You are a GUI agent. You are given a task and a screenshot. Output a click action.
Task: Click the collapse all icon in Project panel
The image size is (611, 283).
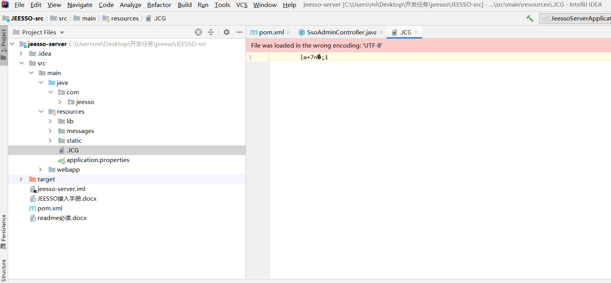[211, 32]
